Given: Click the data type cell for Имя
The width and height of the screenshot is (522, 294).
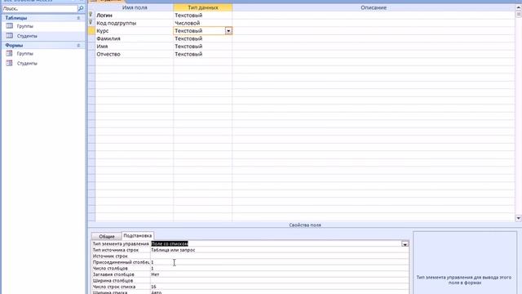Looking at the screenshot, I should pos(203,47).
